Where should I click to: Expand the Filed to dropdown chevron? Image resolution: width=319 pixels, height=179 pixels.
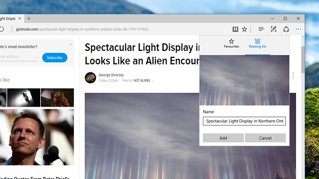(153, 81)
